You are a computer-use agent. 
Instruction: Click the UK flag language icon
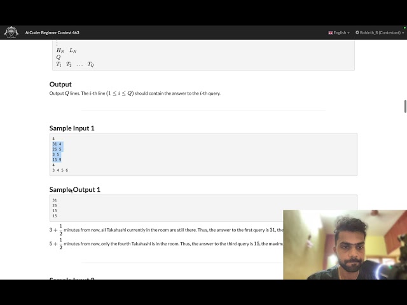(331, 32)
